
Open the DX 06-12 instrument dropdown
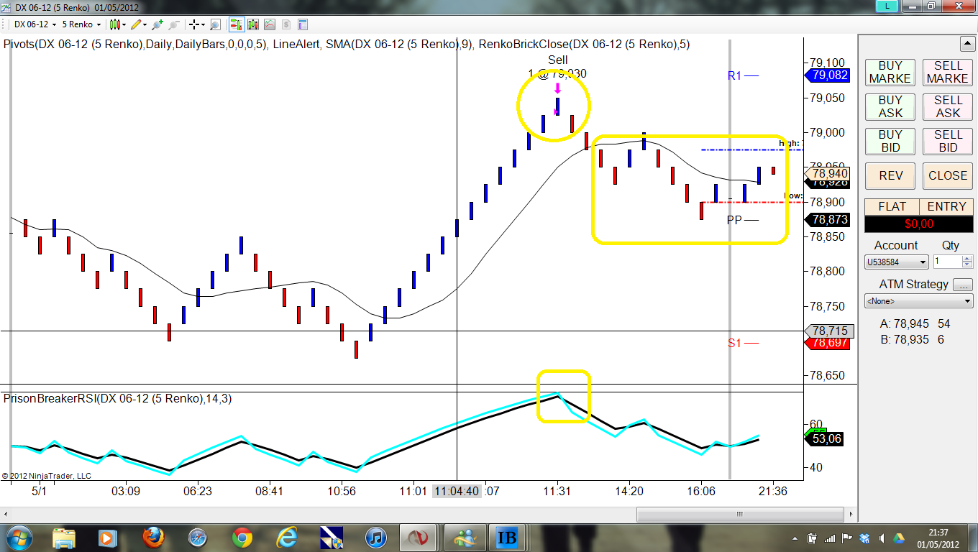(35, 24)
